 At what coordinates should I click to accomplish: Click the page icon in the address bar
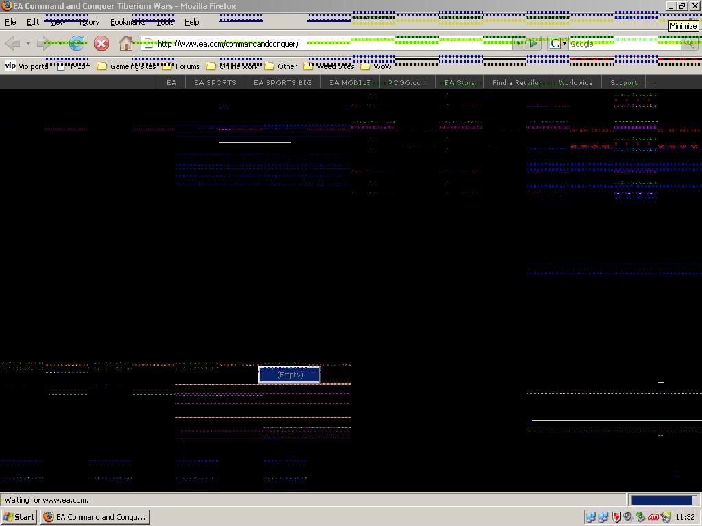point(149,44)
